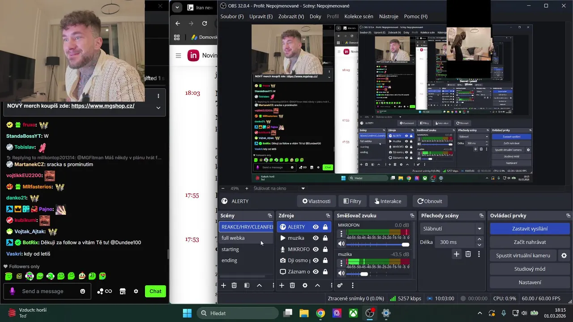
Task: Zoom out the OBS preview with minus
Action: pyautogui.click(x=222, y=188)
